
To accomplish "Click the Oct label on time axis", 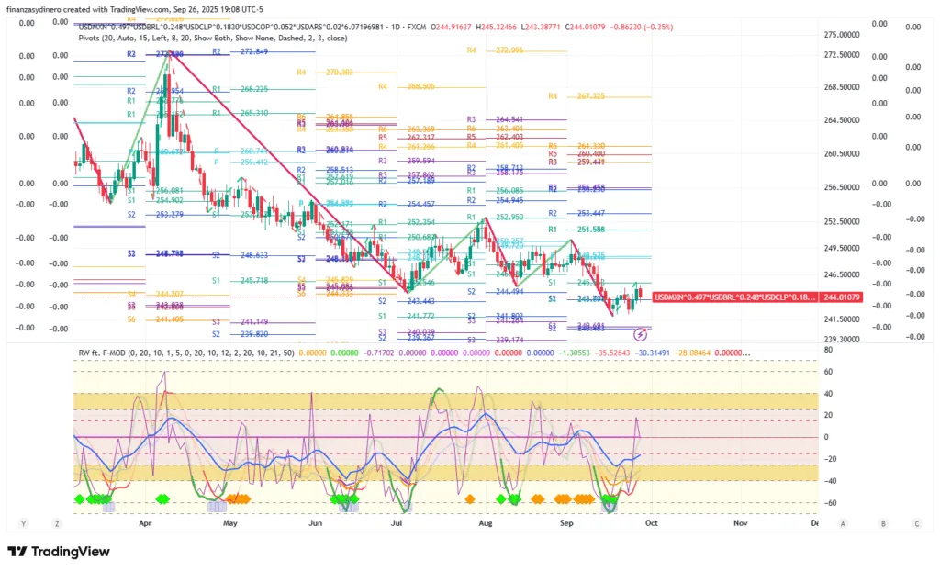I will [x=650, y=521].
